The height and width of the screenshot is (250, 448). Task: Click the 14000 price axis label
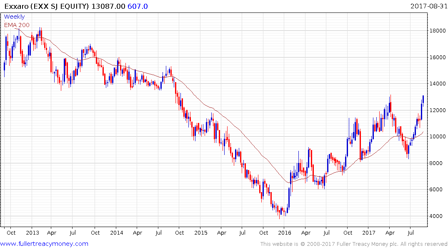438,84
